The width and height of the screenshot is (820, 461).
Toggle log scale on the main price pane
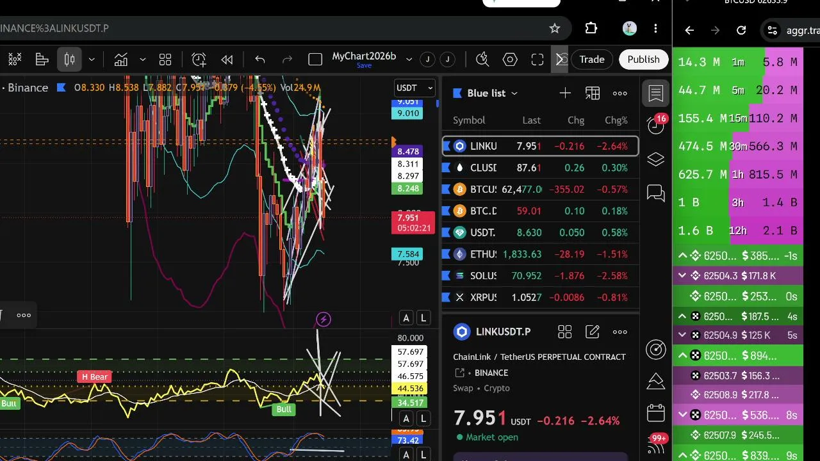coord(423,318)
